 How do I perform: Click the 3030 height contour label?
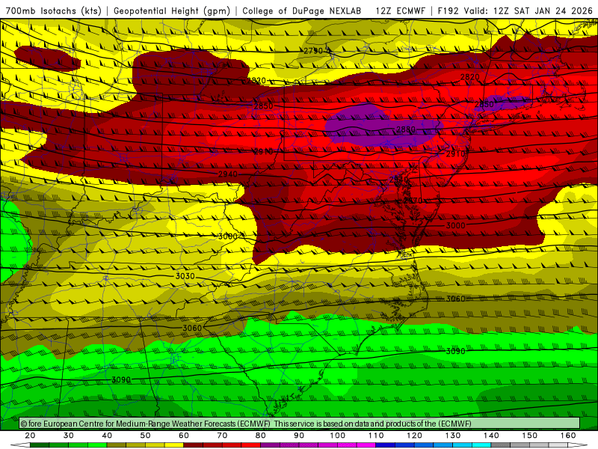(185, 275)
